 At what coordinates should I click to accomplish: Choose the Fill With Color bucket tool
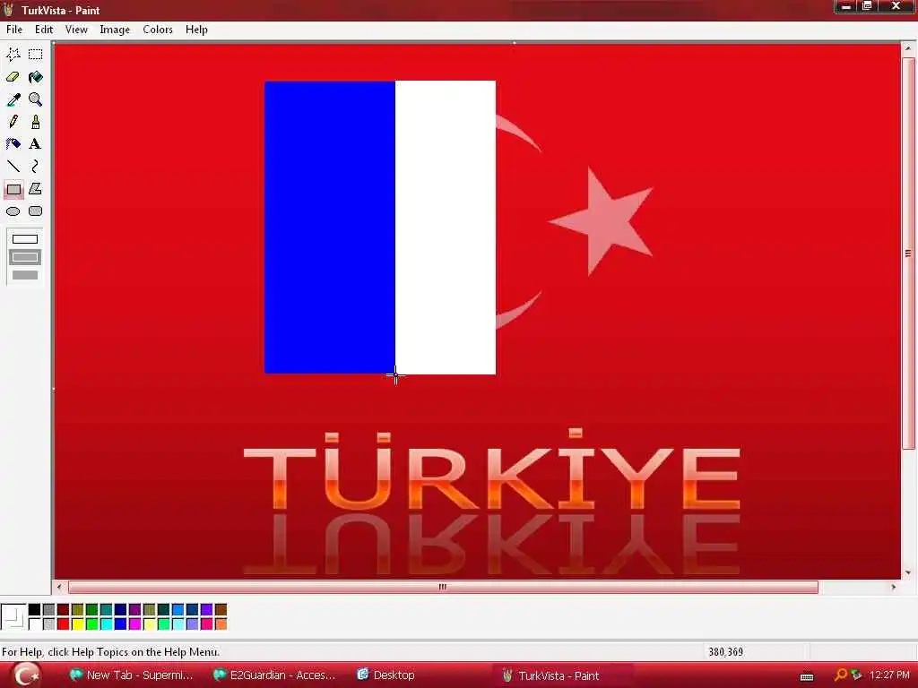(x=36, y=77)
